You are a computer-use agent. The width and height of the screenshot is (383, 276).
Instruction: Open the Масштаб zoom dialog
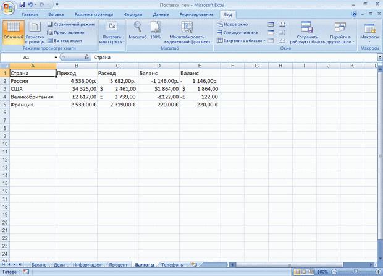click(138, 30)
